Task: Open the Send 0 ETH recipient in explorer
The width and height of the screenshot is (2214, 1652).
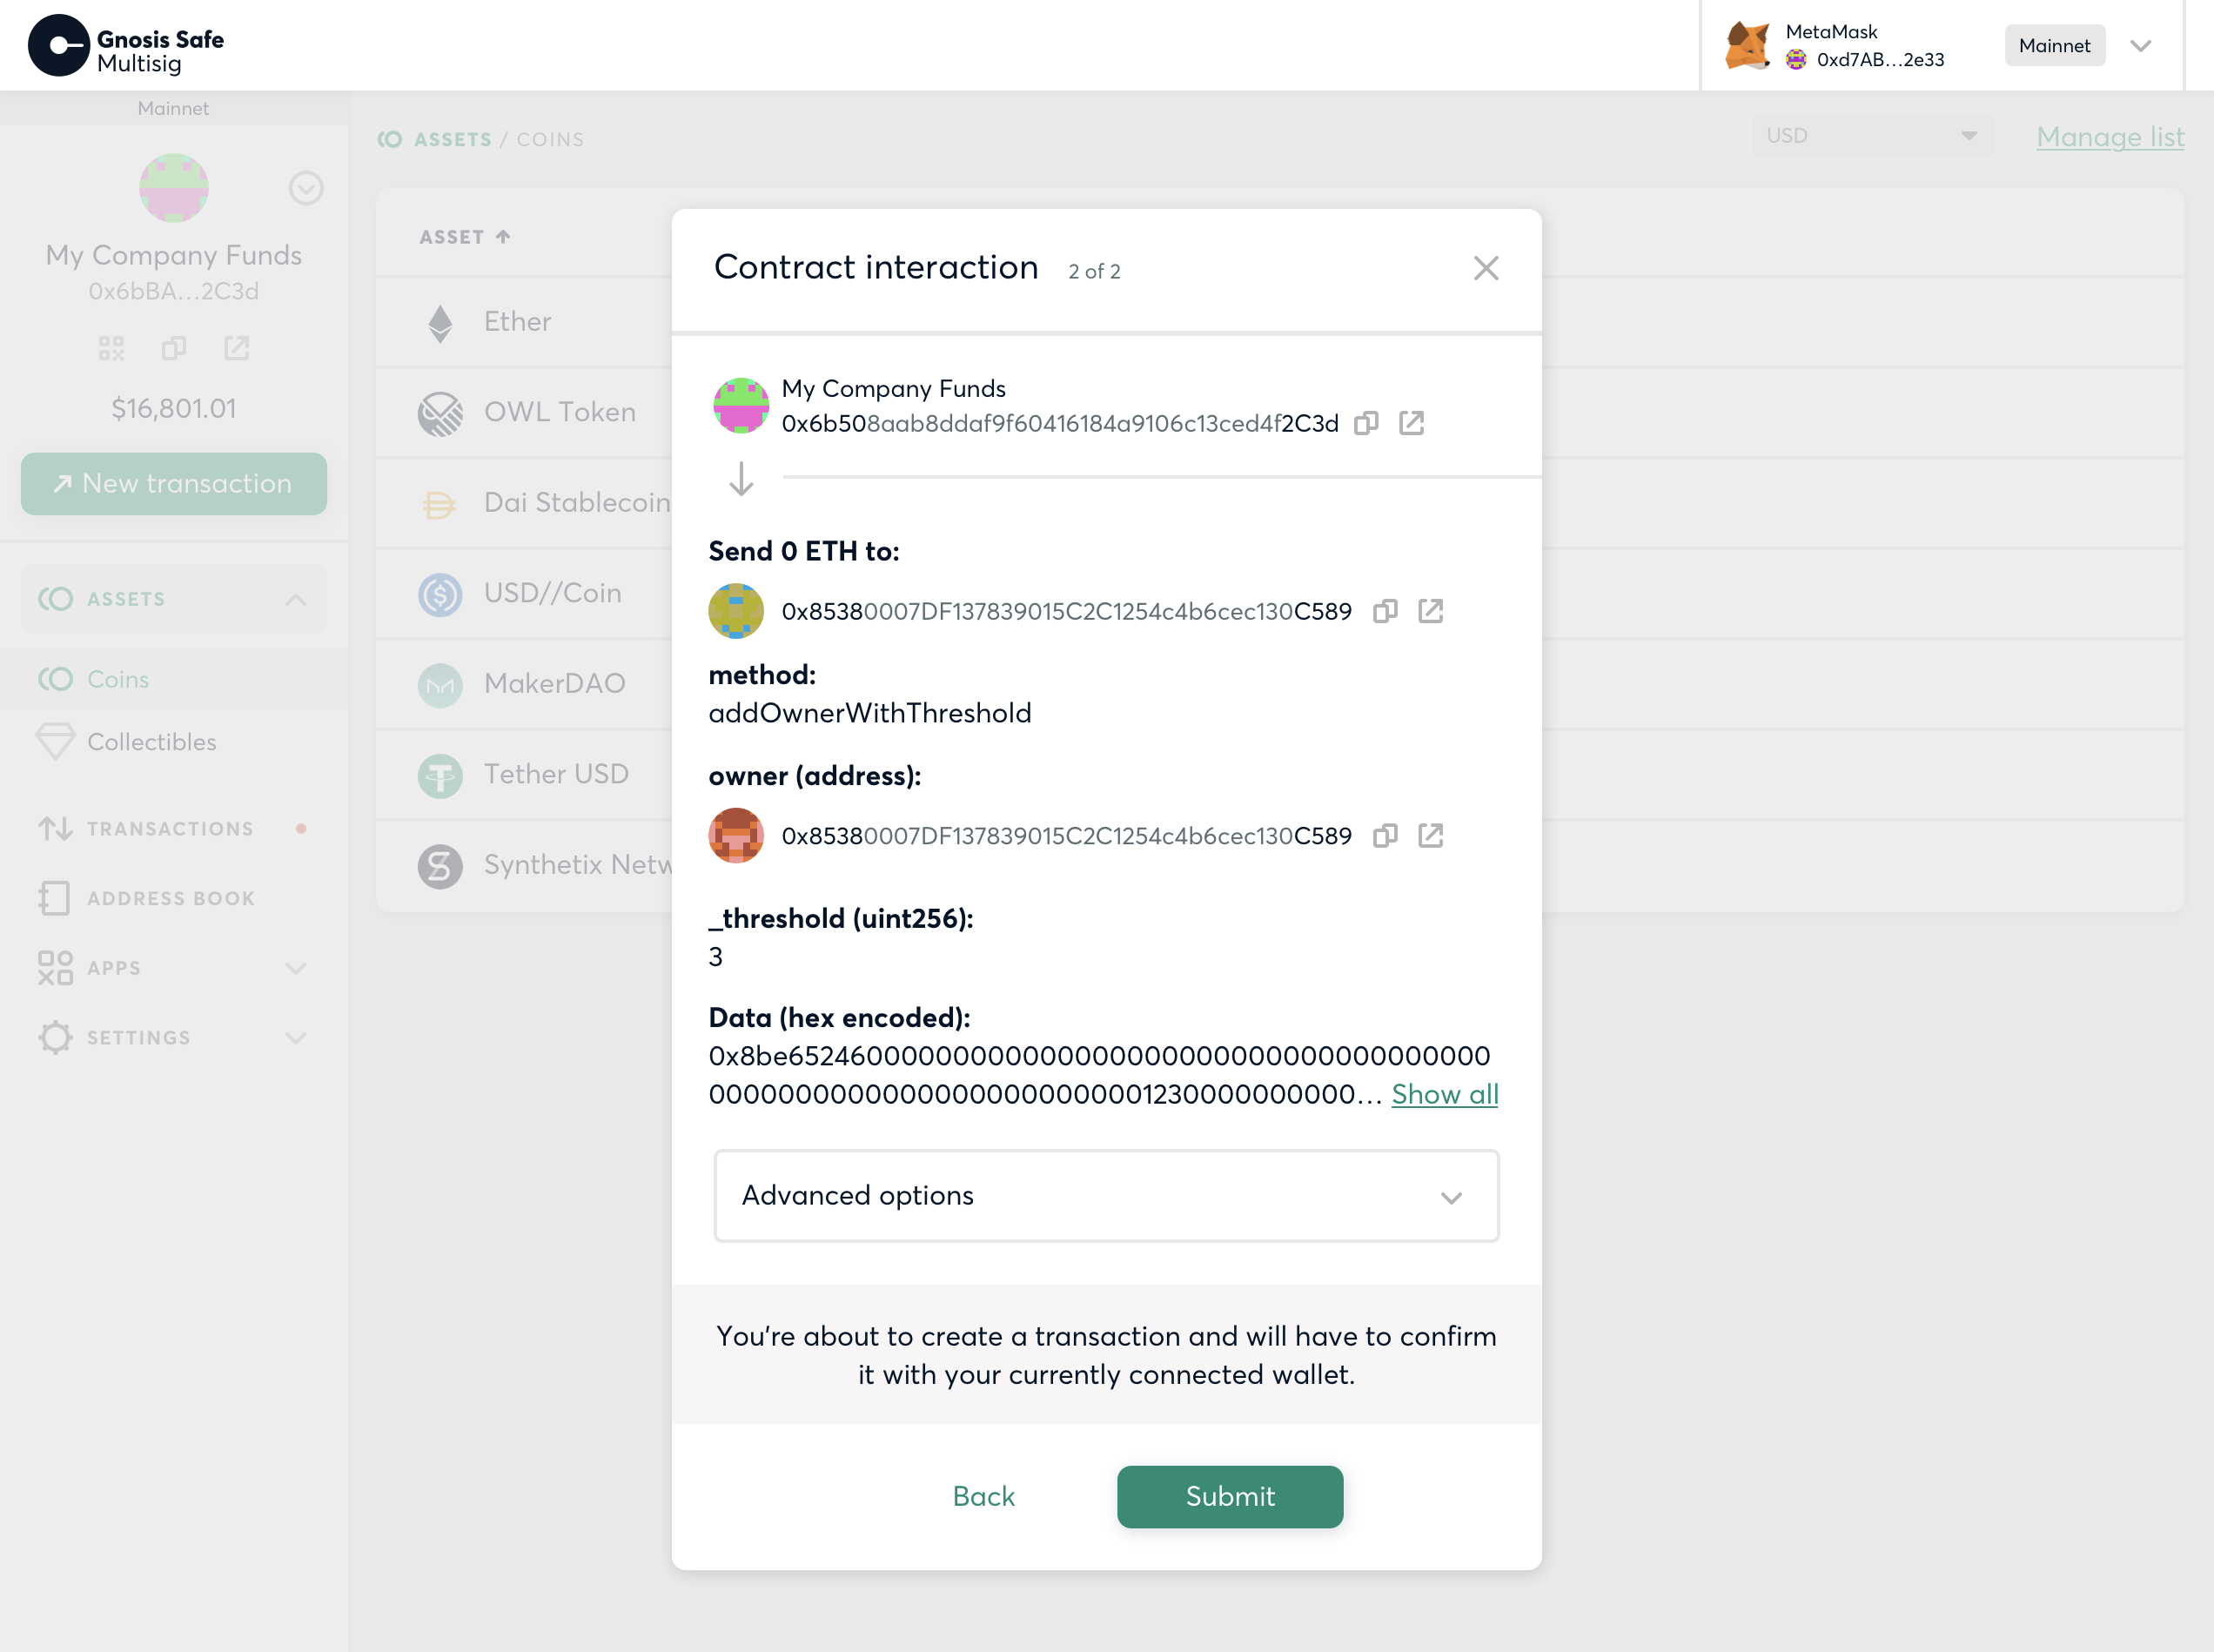Action: point(1430,611)
